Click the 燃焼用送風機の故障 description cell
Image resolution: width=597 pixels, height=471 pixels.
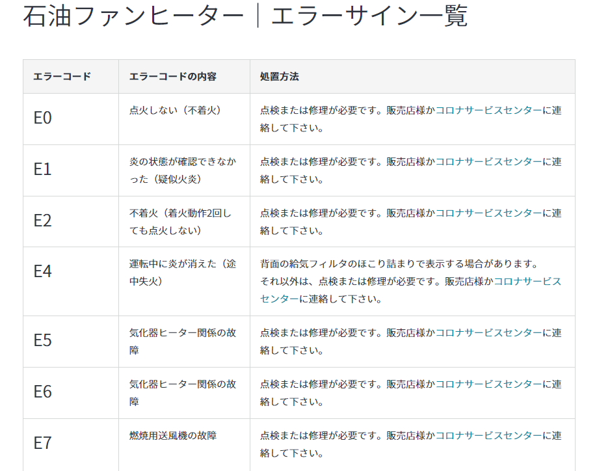point(173,436)
